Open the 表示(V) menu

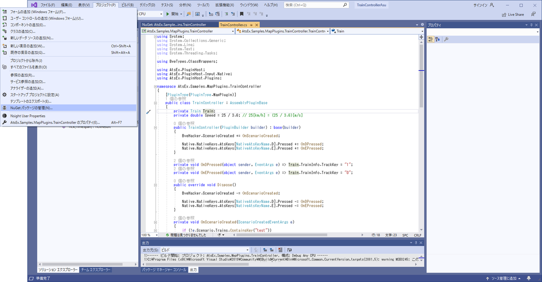pyautogui.click(x=84, y=5)
